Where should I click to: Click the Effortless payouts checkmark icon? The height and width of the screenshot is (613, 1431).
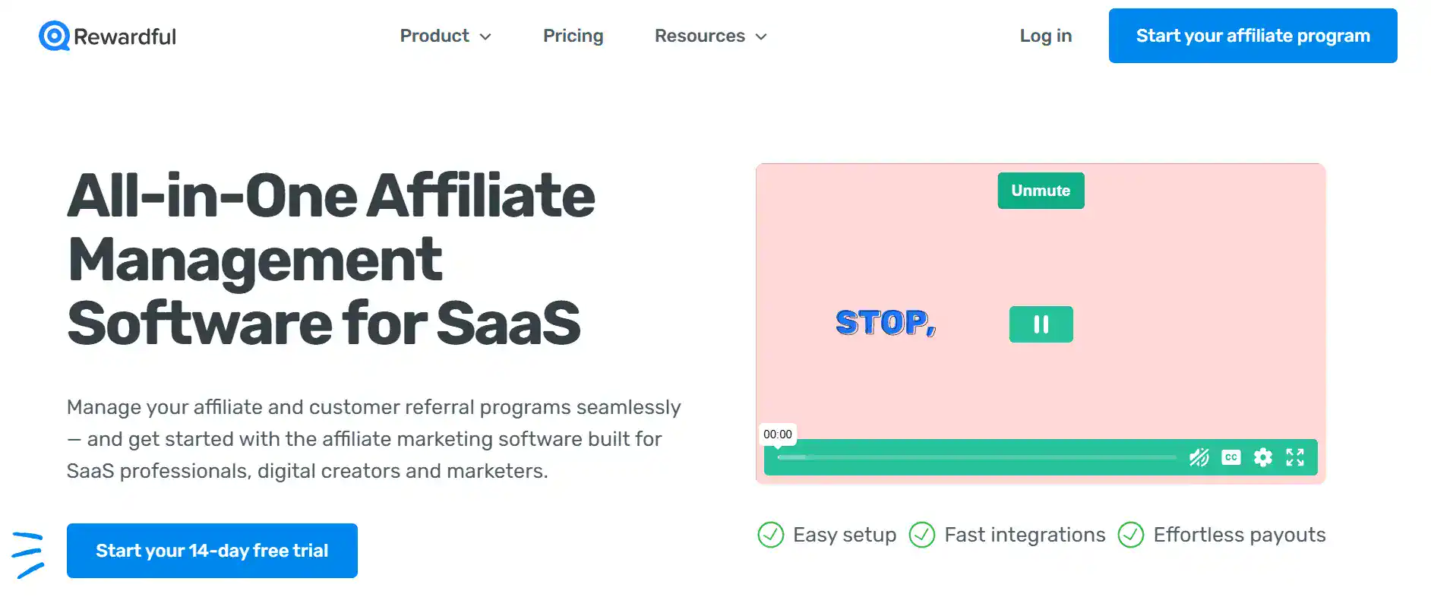(x=1131, y=535)
